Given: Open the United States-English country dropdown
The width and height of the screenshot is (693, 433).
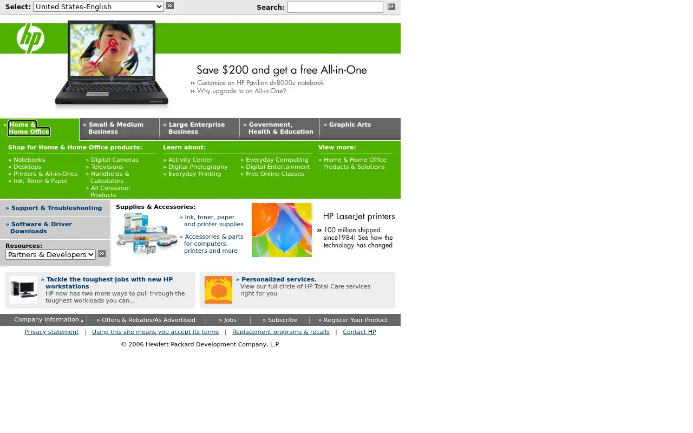Looking at the screenshot, I should coord(99,6).
